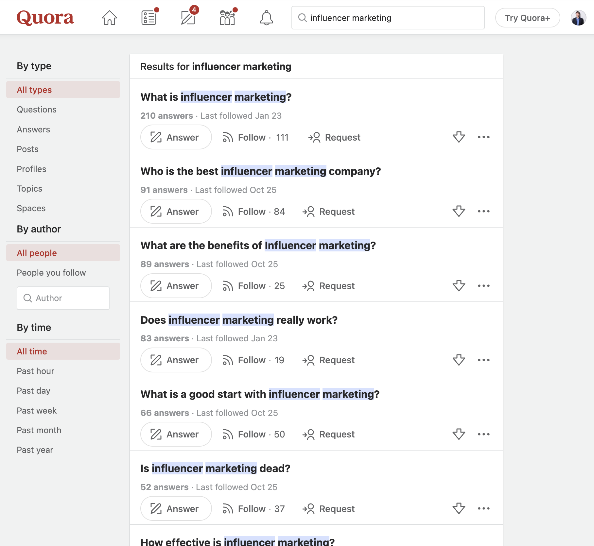Click the influencer marketing search field
This screenshot has height=546, width=594.
(388, 18)
